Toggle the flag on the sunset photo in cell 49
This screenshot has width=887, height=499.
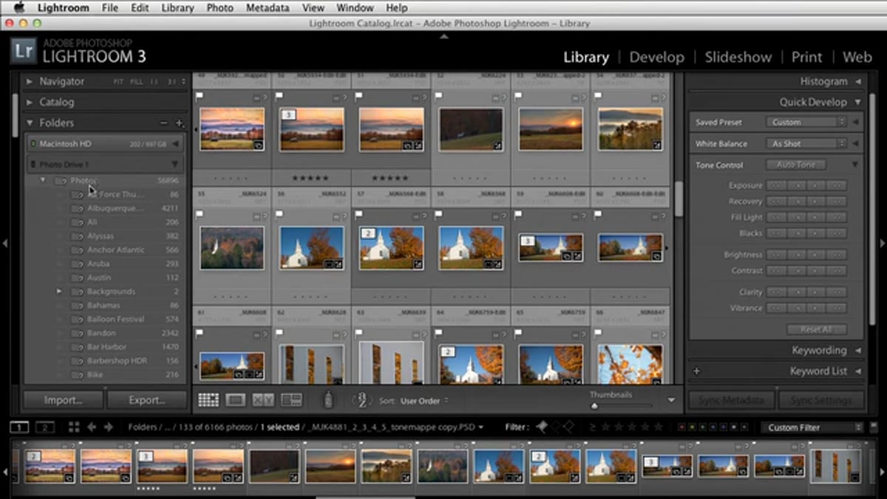pyautogui.click(x=200, y=97)
